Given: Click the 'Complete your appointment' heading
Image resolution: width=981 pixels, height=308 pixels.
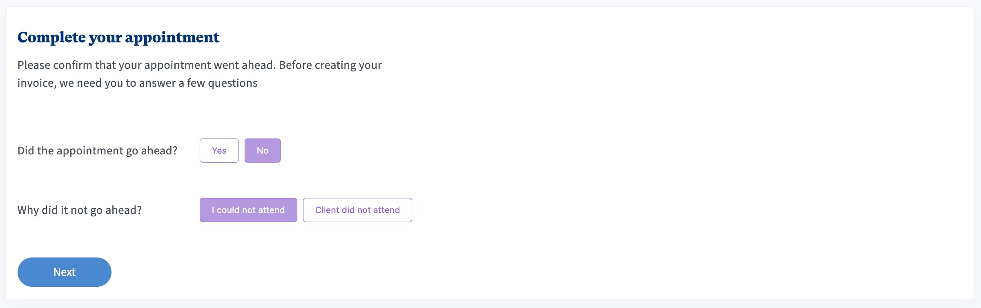Looking at the screenshot, I should [x=118, y=37].
